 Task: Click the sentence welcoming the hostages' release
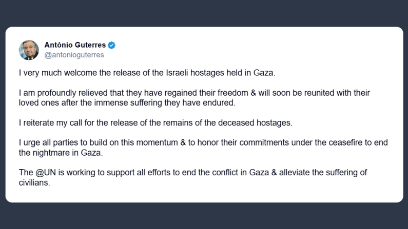click(147, 73)
